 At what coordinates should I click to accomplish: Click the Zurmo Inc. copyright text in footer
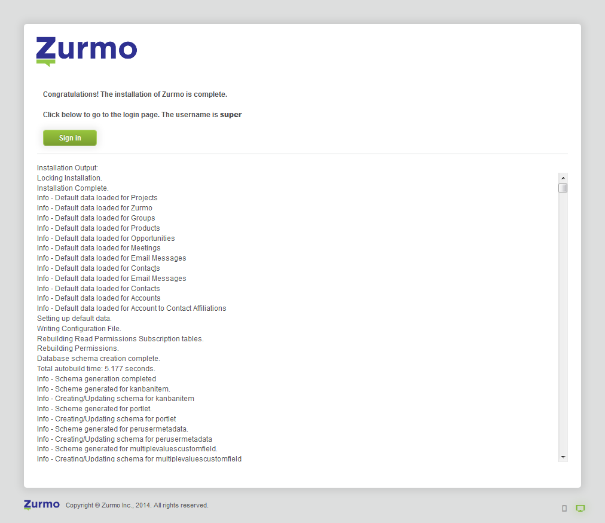point(137,505)
